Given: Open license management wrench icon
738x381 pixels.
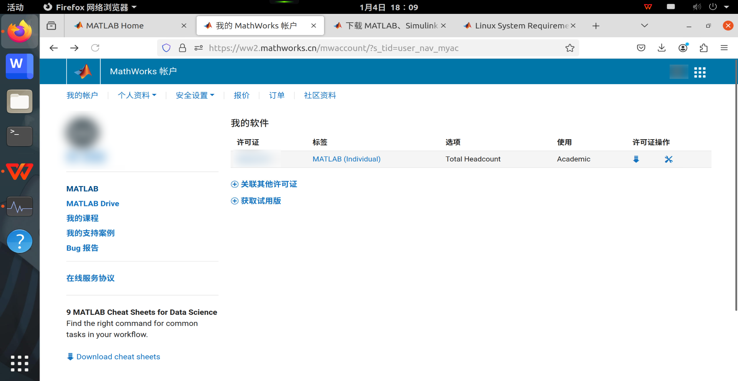Looking at the screenshot, I should tap(668, 159).
